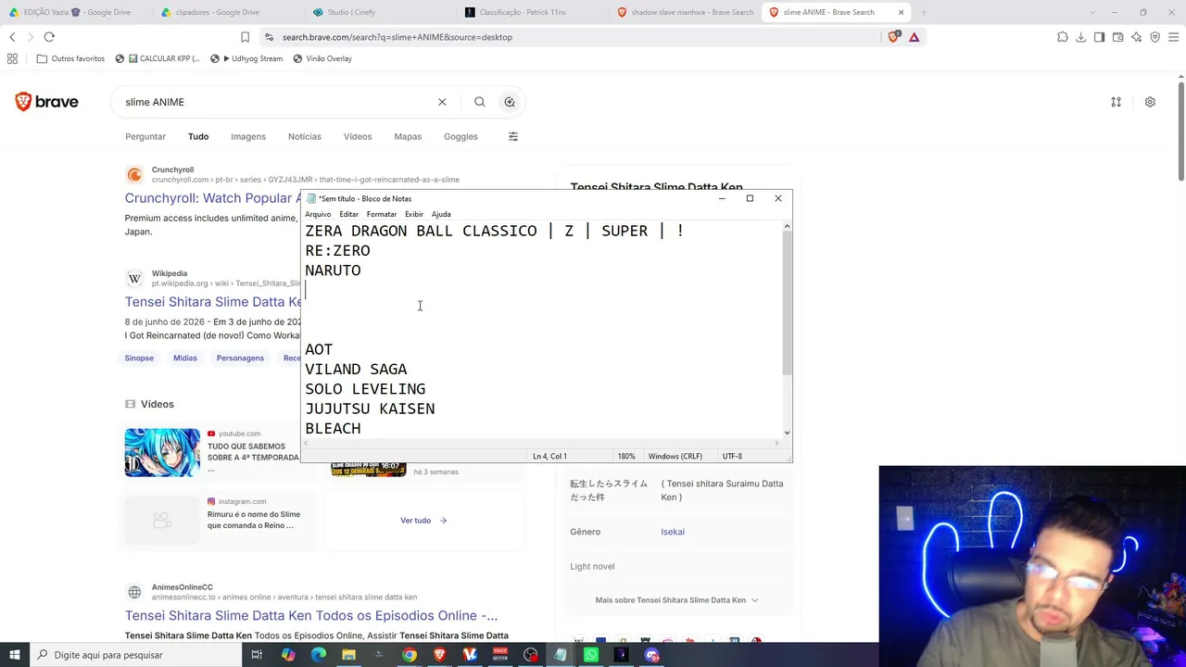Open Outros favoritos bookmarks folder
Viewport: 1186px width, 667px height.
tap(70, 58)
